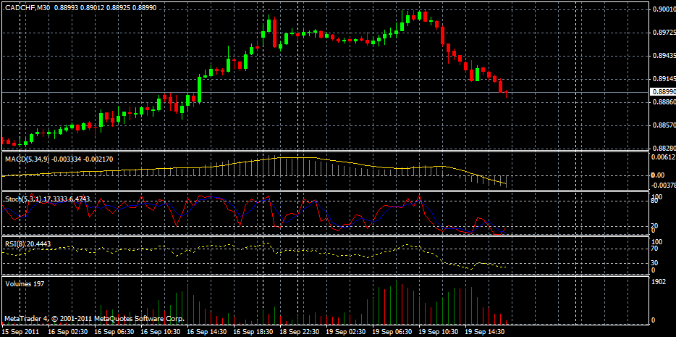This screenshot has height=337, width=676.
Task: Select the highlighted current price 0.88990 tag
Action: click(x=662, y=92)
